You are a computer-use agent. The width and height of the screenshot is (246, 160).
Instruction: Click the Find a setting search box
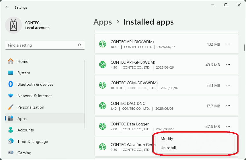[42, 45]
